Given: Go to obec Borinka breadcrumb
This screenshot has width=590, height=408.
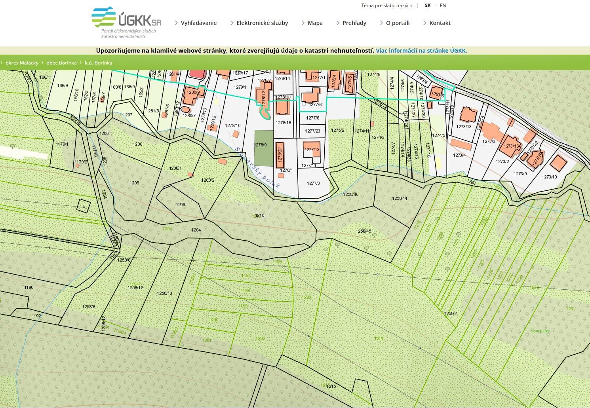Looking at the screenshot, I should (61, 63).
